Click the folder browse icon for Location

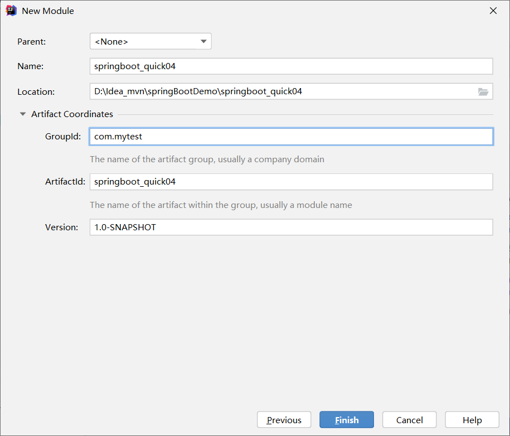pos(483,91)
